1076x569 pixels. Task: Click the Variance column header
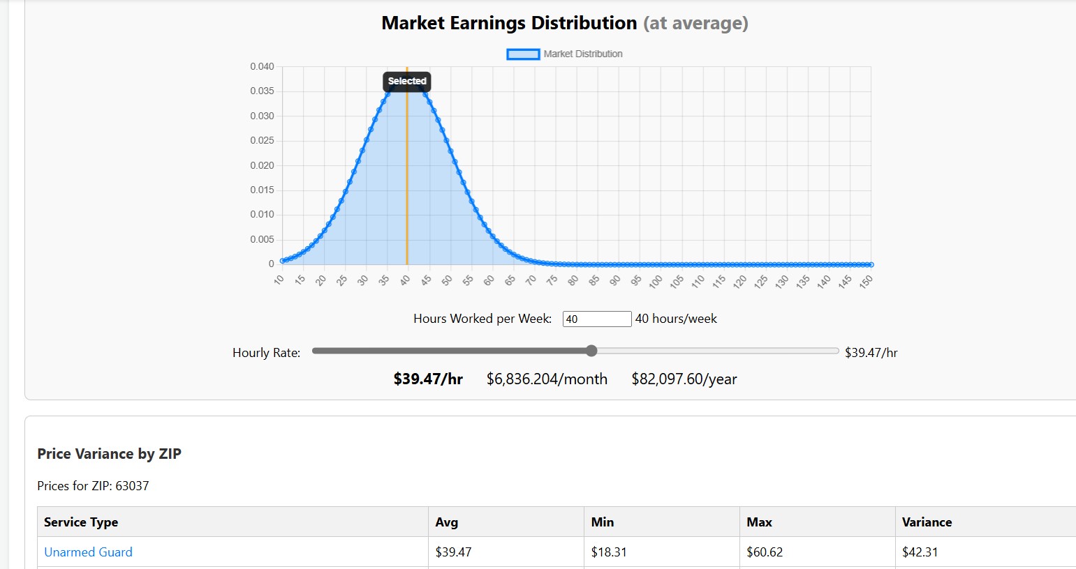click(927, 522)
